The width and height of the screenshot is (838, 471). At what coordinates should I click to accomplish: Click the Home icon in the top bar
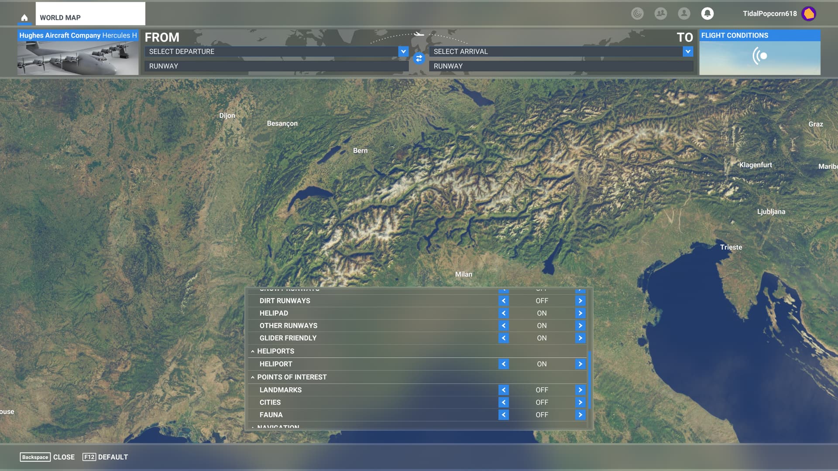point(24,17)
